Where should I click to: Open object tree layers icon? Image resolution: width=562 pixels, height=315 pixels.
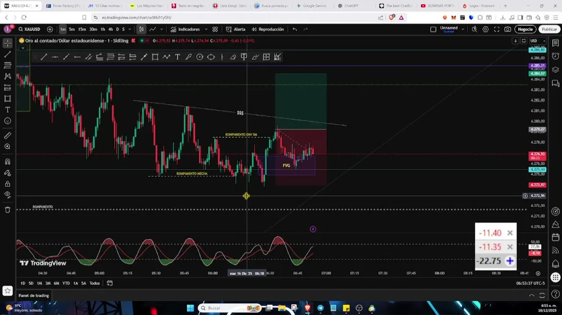coord(555,70)
